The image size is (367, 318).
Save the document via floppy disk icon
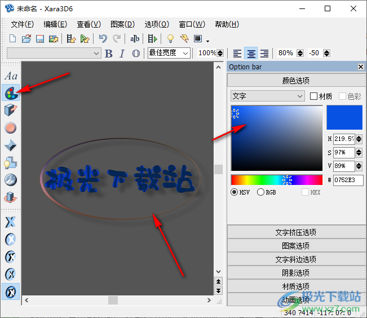pyautogui.click(x=40, y=39)
